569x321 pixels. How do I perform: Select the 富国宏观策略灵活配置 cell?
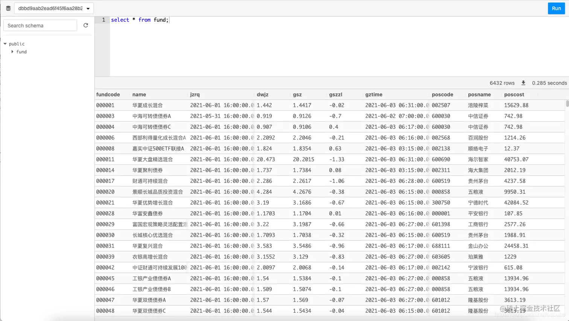[x=160, y=225]
